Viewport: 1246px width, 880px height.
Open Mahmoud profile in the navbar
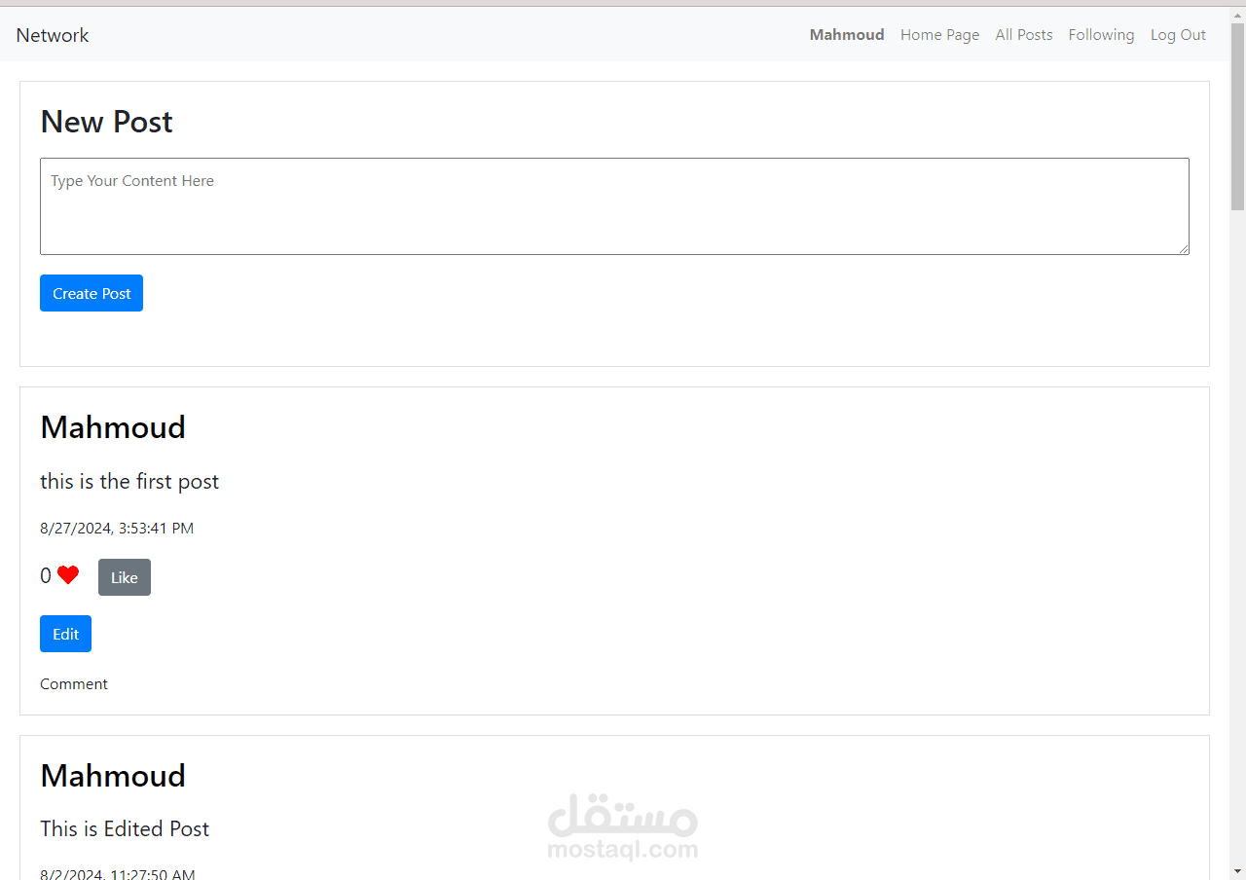pos(847,35)
